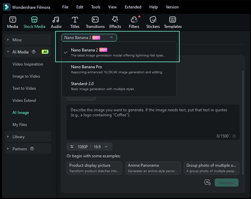The width and height of the screenshot is (251, 199).
Task: Click the Partners help question icon
Action: [32, 149]
